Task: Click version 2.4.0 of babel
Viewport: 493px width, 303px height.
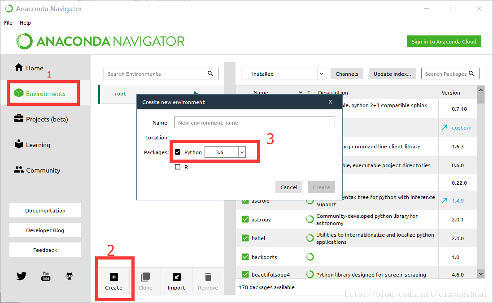Action: pyautogui.click(x=458, y=238)
